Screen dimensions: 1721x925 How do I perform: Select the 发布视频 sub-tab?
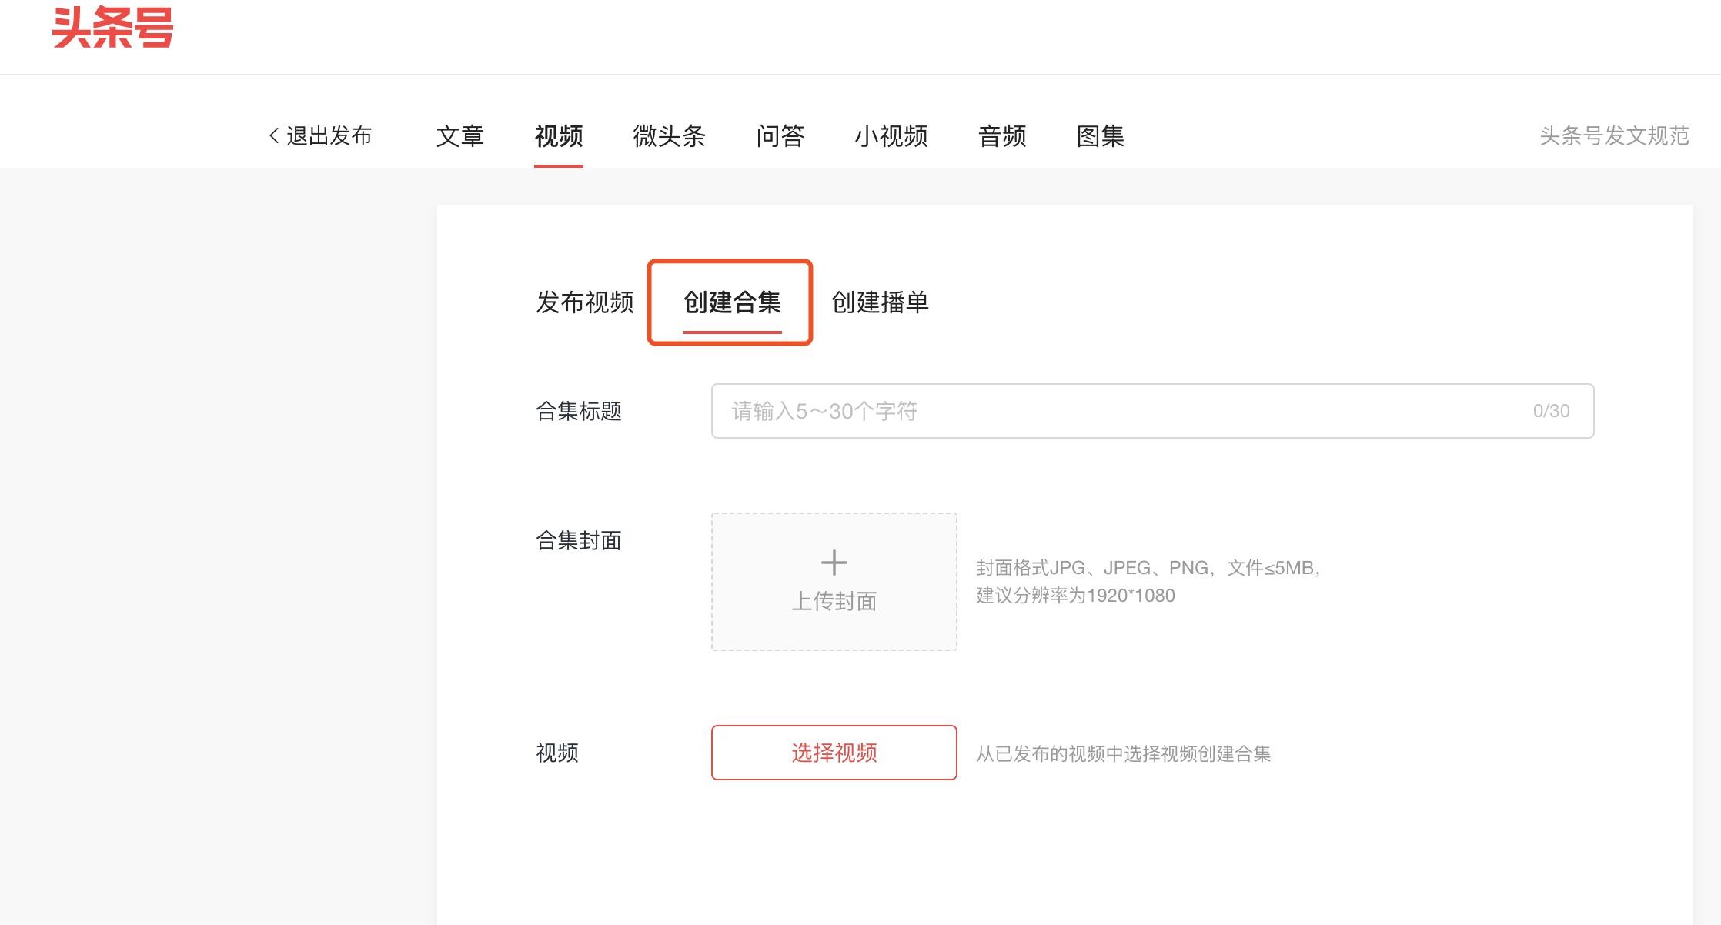click(584, 302)
